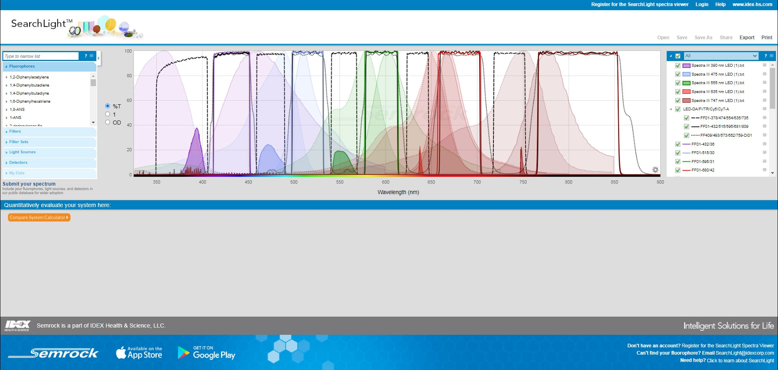The image size is (778, 370).
Task: Click the IDEX Health & Science logo
Action: point(17,326)
